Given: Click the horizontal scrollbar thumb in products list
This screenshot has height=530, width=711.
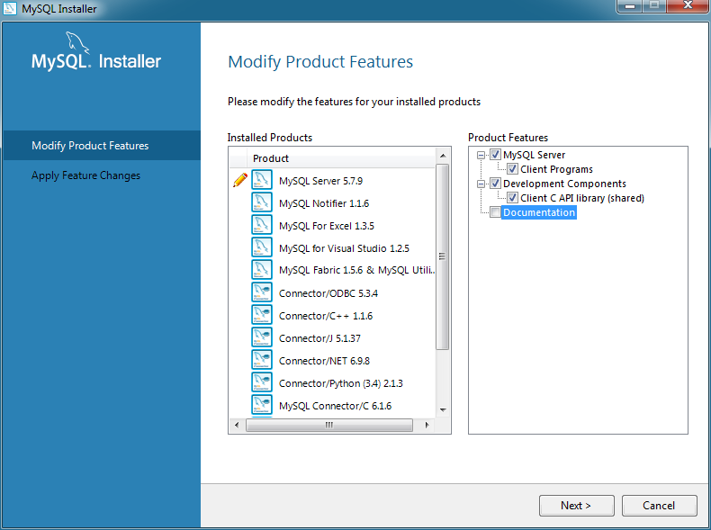Looking at the screenshot, I should pyautogui.click(x=329, y=426).
